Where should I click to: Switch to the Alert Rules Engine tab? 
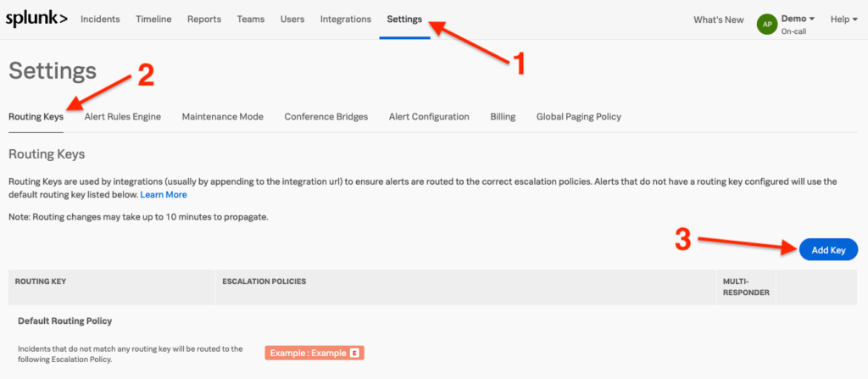pos(123,117)
